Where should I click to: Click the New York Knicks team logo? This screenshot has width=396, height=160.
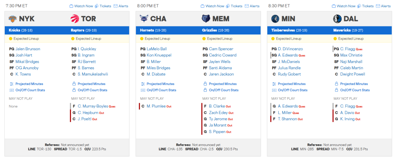[x=12, y=19]
